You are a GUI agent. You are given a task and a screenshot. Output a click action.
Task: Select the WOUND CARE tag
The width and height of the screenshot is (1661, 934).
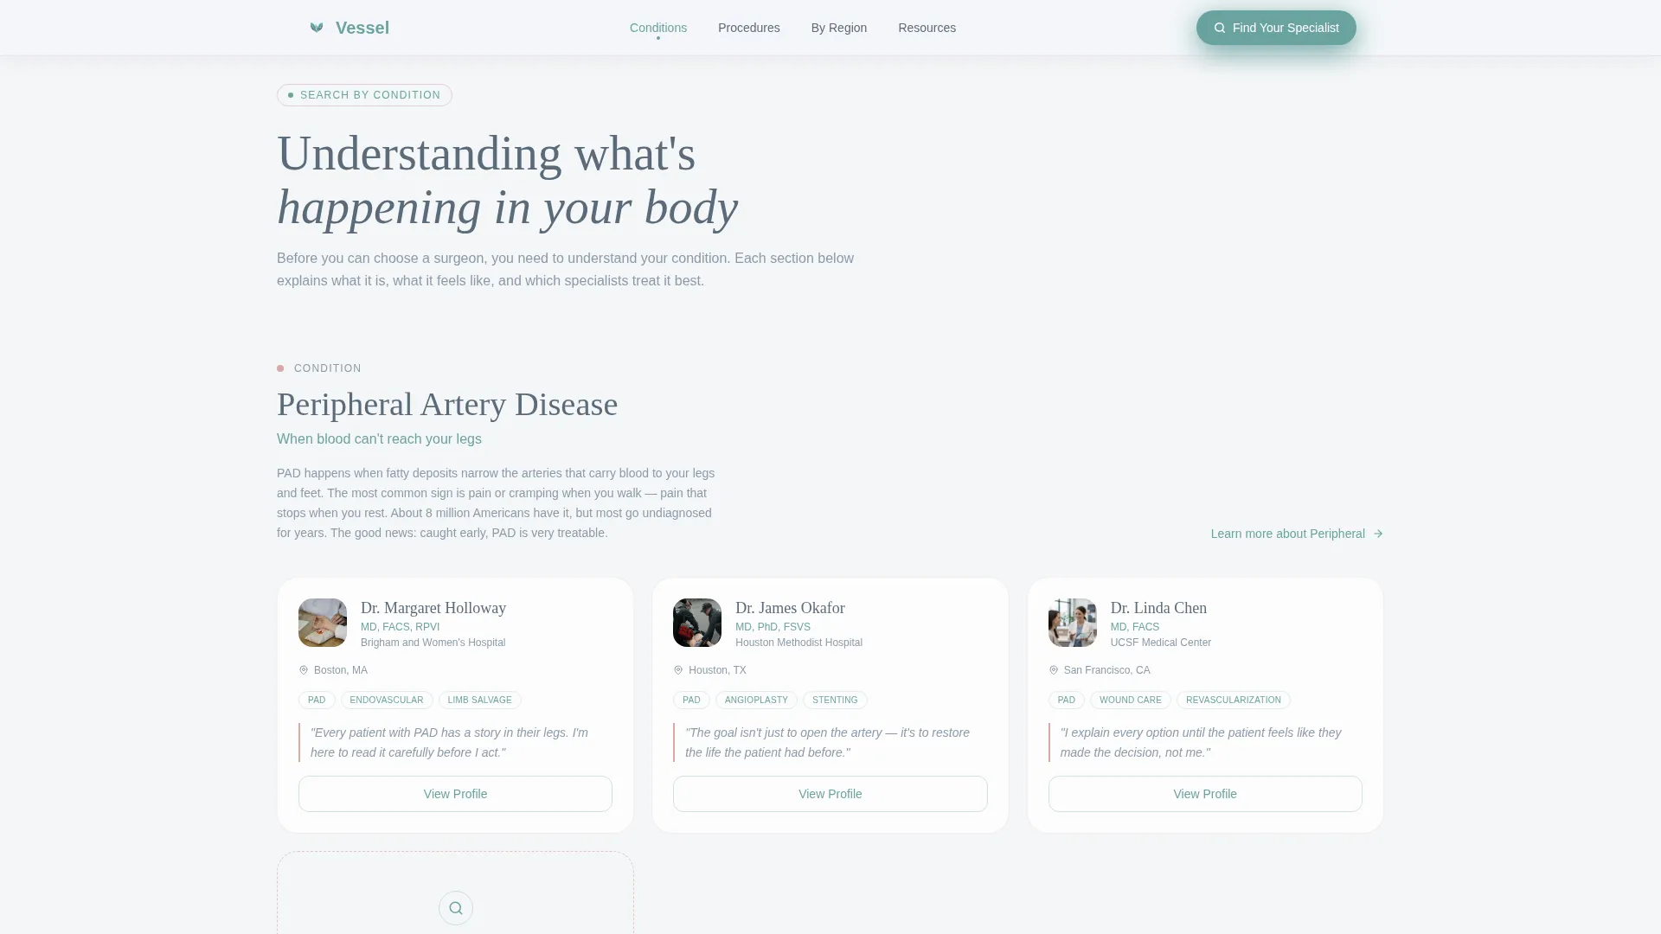point(1131,700)
